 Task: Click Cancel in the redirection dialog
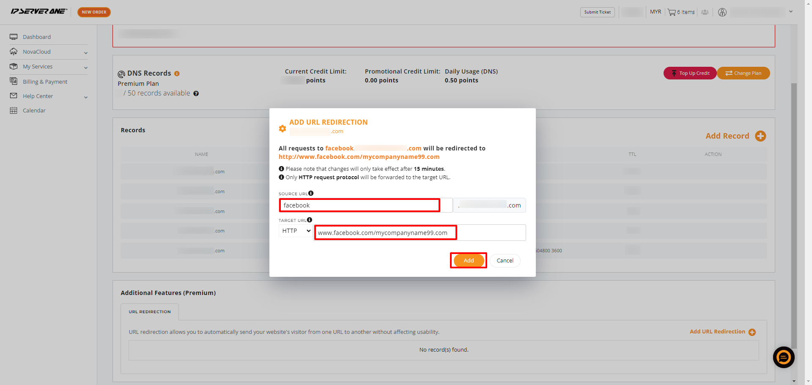(505, 260)
